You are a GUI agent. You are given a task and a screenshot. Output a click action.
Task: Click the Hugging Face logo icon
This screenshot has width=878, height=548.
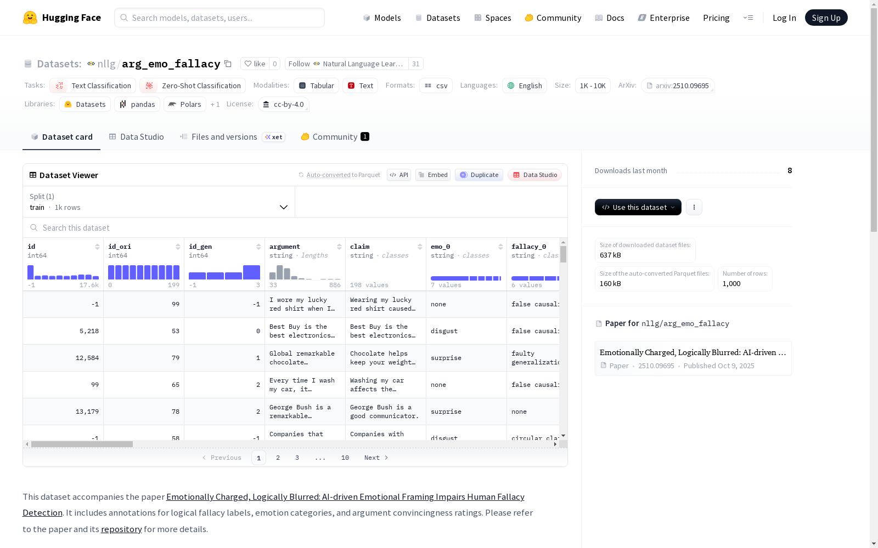coord(30,18)
